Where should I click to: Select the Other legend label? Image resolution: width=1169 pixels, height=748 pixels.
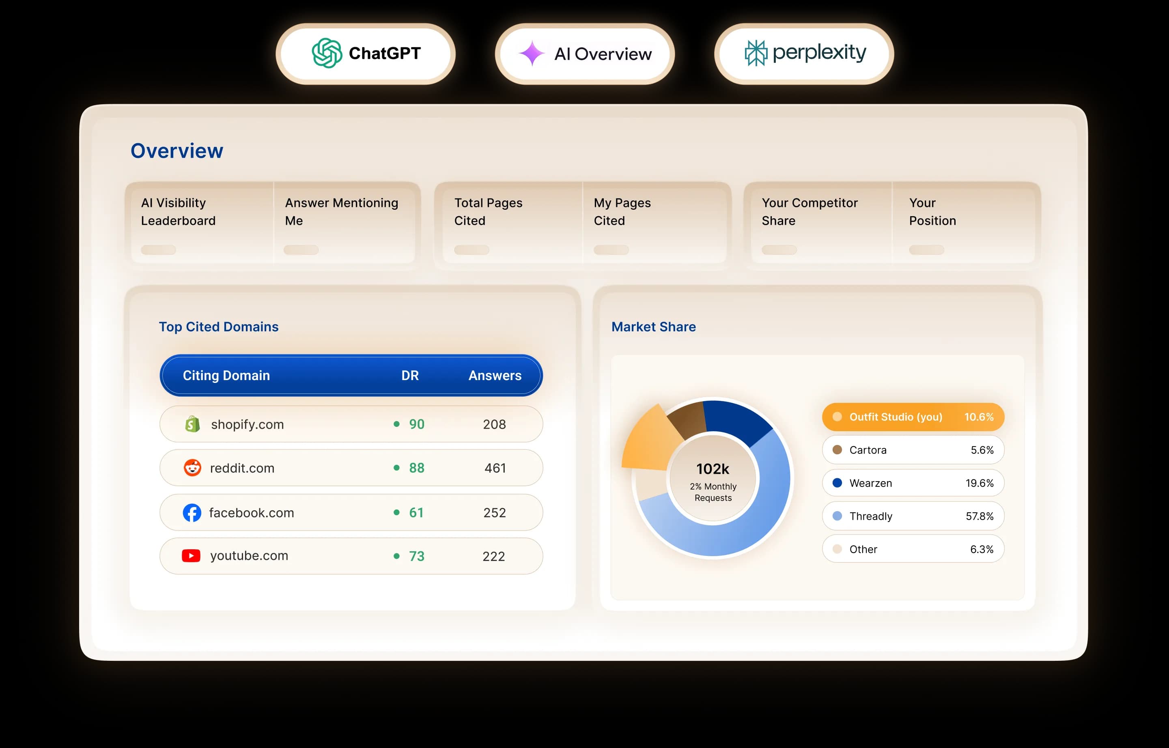point(863,549)
